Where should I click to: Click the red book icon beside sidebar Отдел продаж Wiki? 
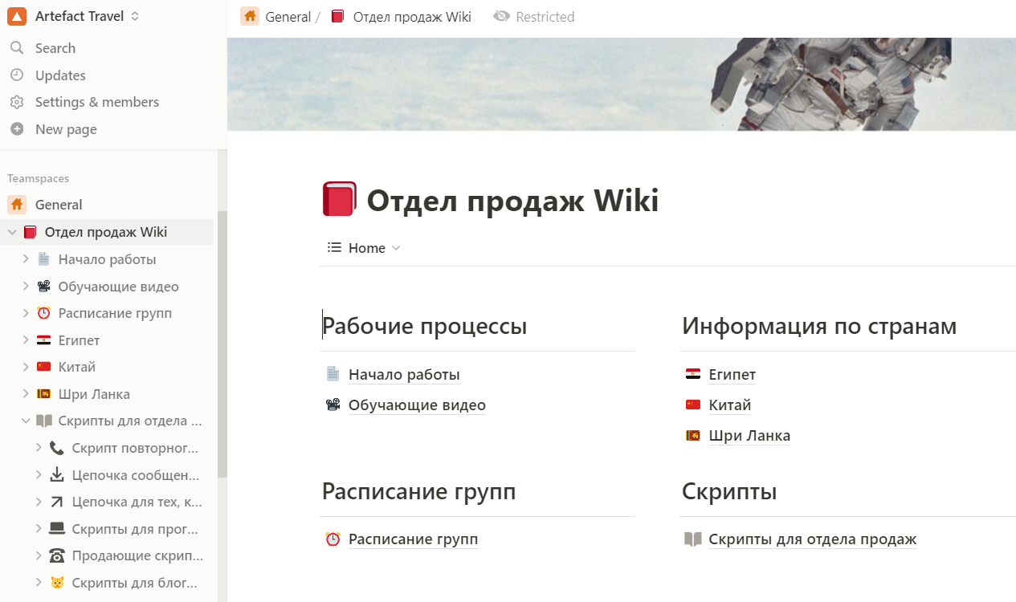tap(30, 232)
